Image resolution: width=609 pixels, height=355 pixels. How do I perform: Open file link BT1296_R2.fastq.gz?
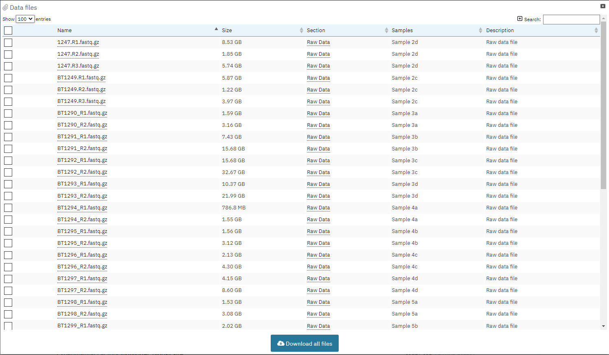coord(82,267)
